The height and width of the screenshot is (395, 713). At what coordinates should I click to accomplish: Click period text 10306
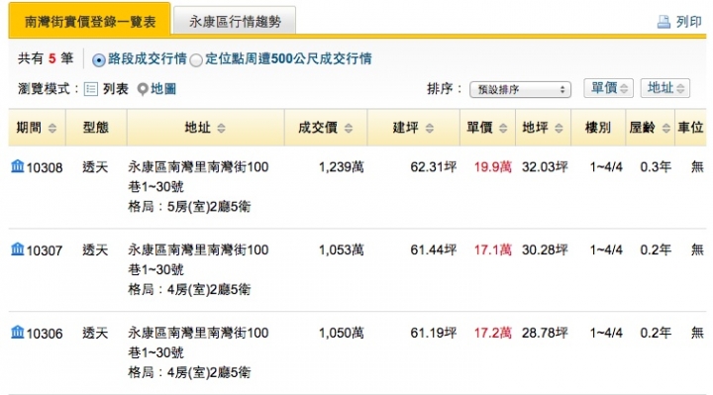(x=45, y=334)
